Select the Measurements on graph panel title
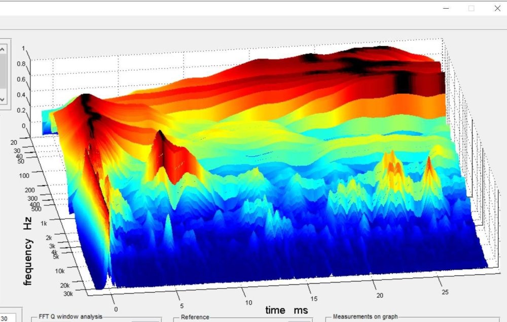The width and height of the screenshot is (507, 322). pos(366,317)
